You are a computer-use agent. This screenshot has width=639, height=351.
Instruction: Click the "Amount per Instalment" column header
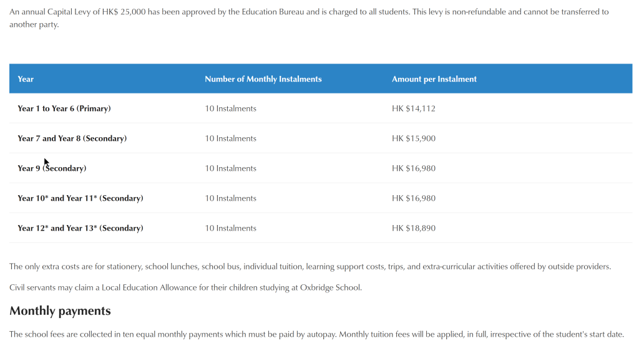coord(434,79)
